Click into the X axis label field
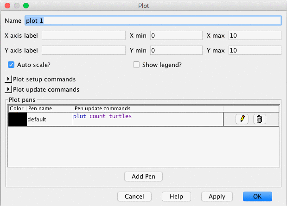Screen dimensions: 287x206 (83, 35)
